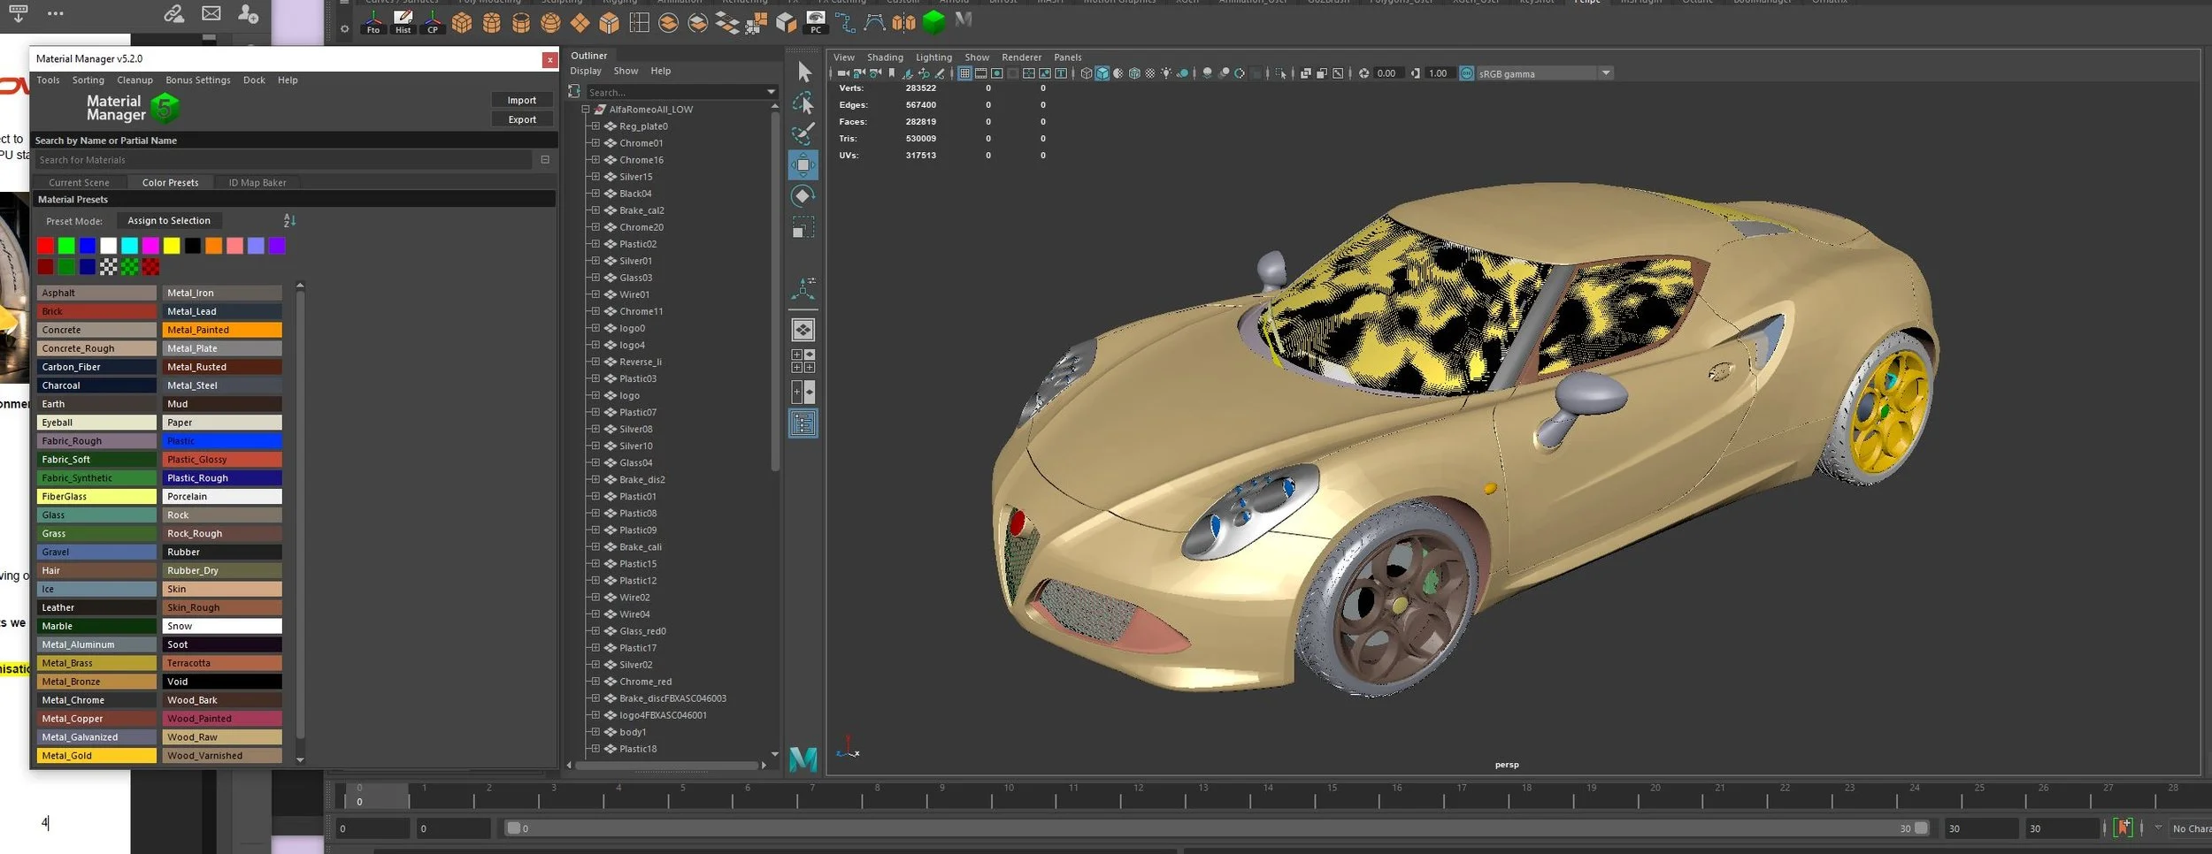Expand the Chrome01 node in the Outliner
The image size is (2212, 854).
tap(595, 143)
